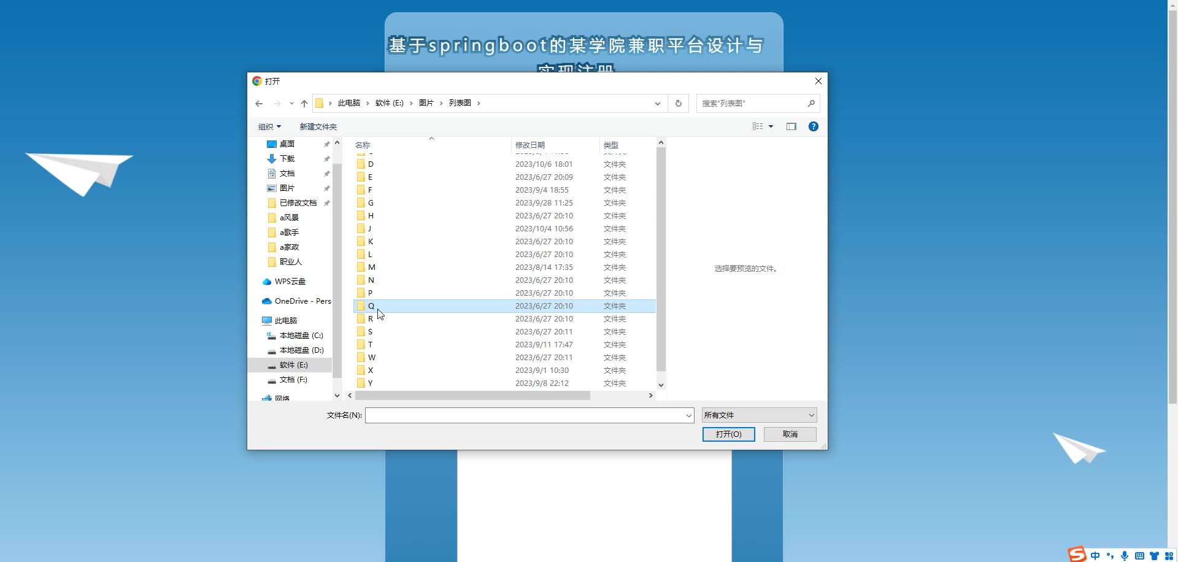The height and width of the screenshot is (562, 1178).
Task: Refresh the current folder listing
Action: [679, 104]
